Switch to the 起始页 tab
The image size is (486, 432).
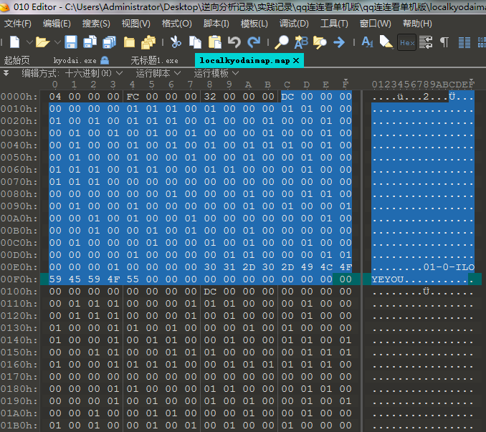pyautogui.click(x=17, y=60)
